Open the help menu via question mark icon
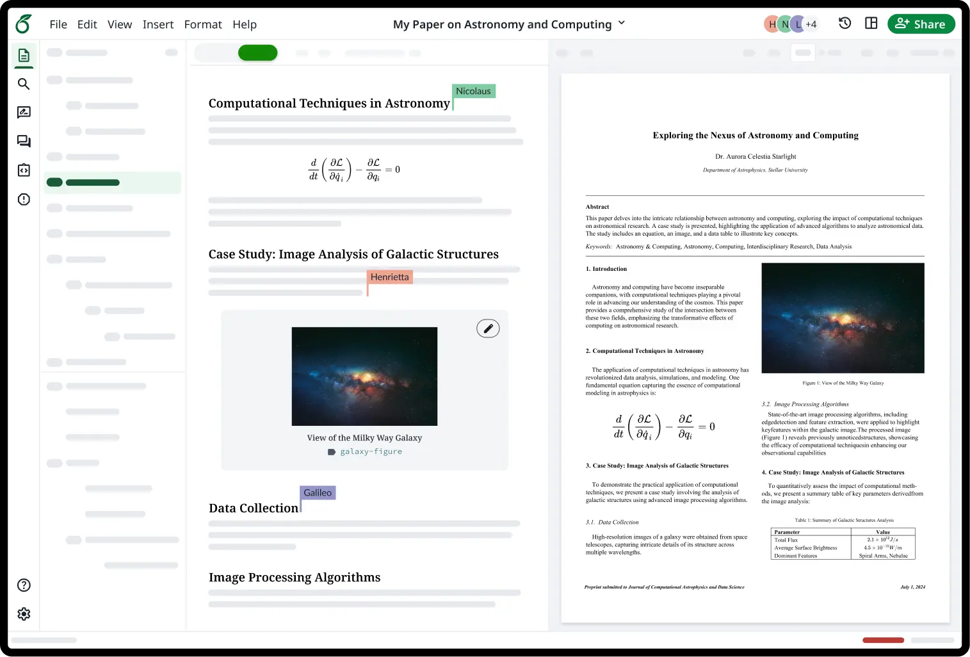This screenshot has width=970, height=657. [x=24, y=585]
